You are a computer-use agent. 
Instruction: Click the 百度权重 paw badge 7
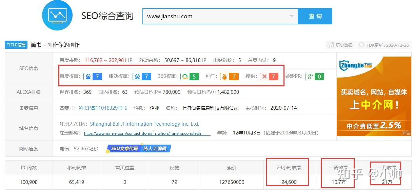click(x=93, y=77)
